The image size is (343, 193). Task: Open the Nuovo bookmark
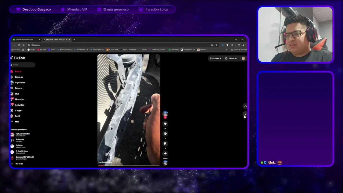point(52,50)
